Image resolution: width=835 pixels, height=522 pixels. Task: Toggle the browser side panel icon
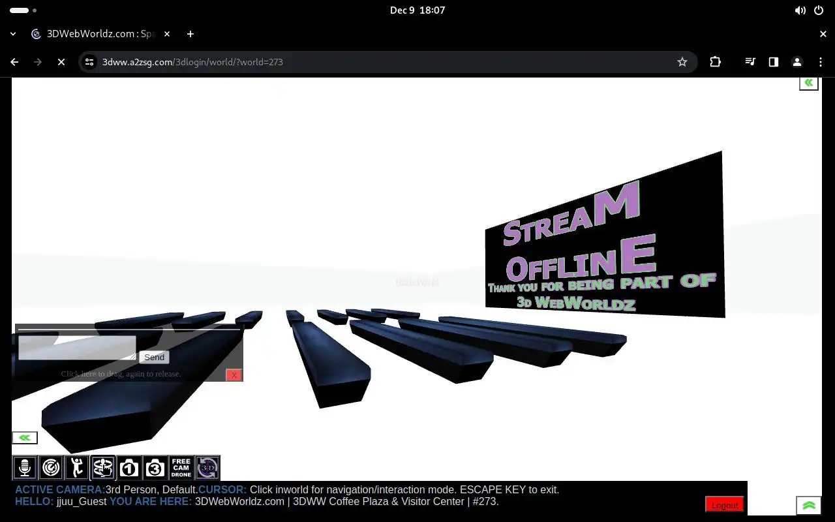click(774, 62)
